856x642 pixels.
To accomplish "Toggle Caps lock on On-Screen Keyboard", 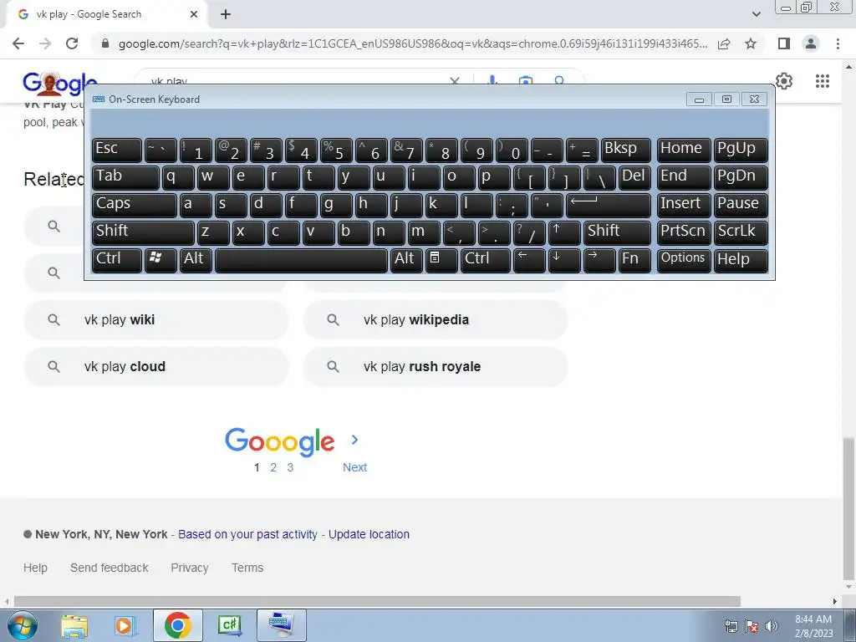I will pos(135,205).
